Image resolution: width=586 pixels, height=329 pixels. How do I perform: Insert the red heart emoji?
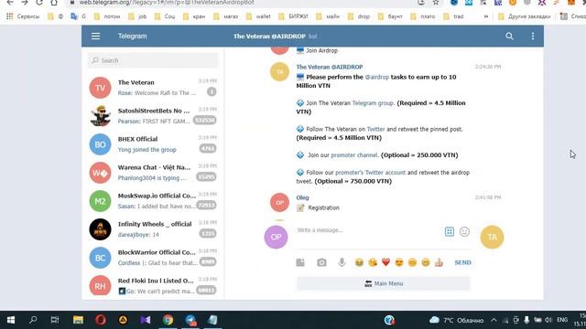coord(385,262)
